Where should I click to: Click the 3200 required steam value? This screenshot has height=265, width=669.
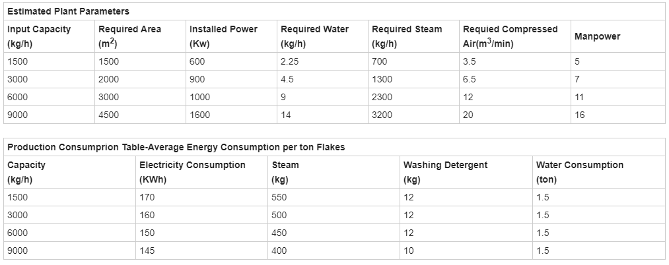413,115
